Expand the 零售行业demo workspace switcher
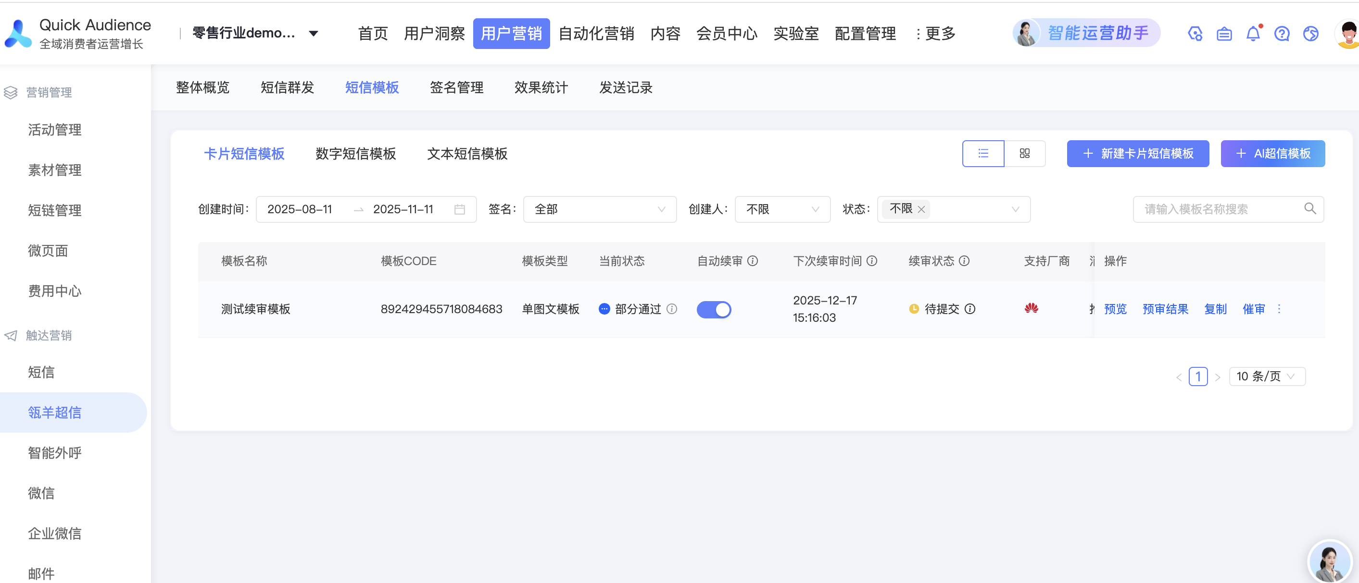 pos(313,33)
